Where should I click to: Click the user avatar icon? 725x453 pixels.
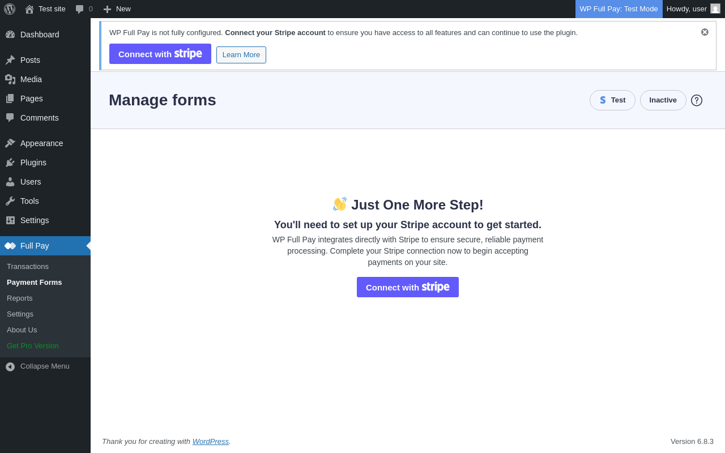(x=715, y=8)
